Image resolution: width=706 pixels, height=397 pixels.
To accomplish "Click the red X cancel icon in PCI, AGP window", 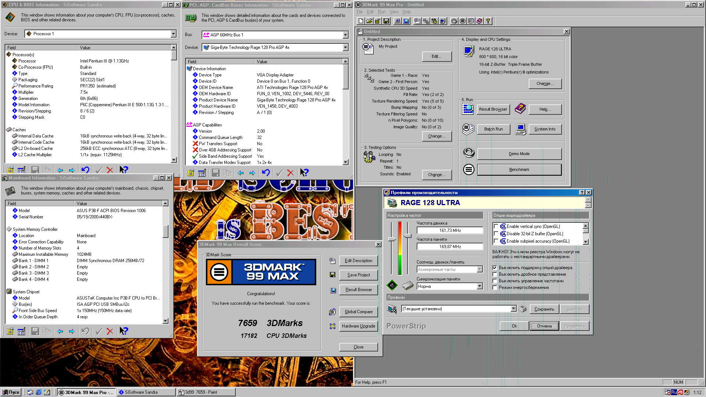I will click(x=290, y=173).
